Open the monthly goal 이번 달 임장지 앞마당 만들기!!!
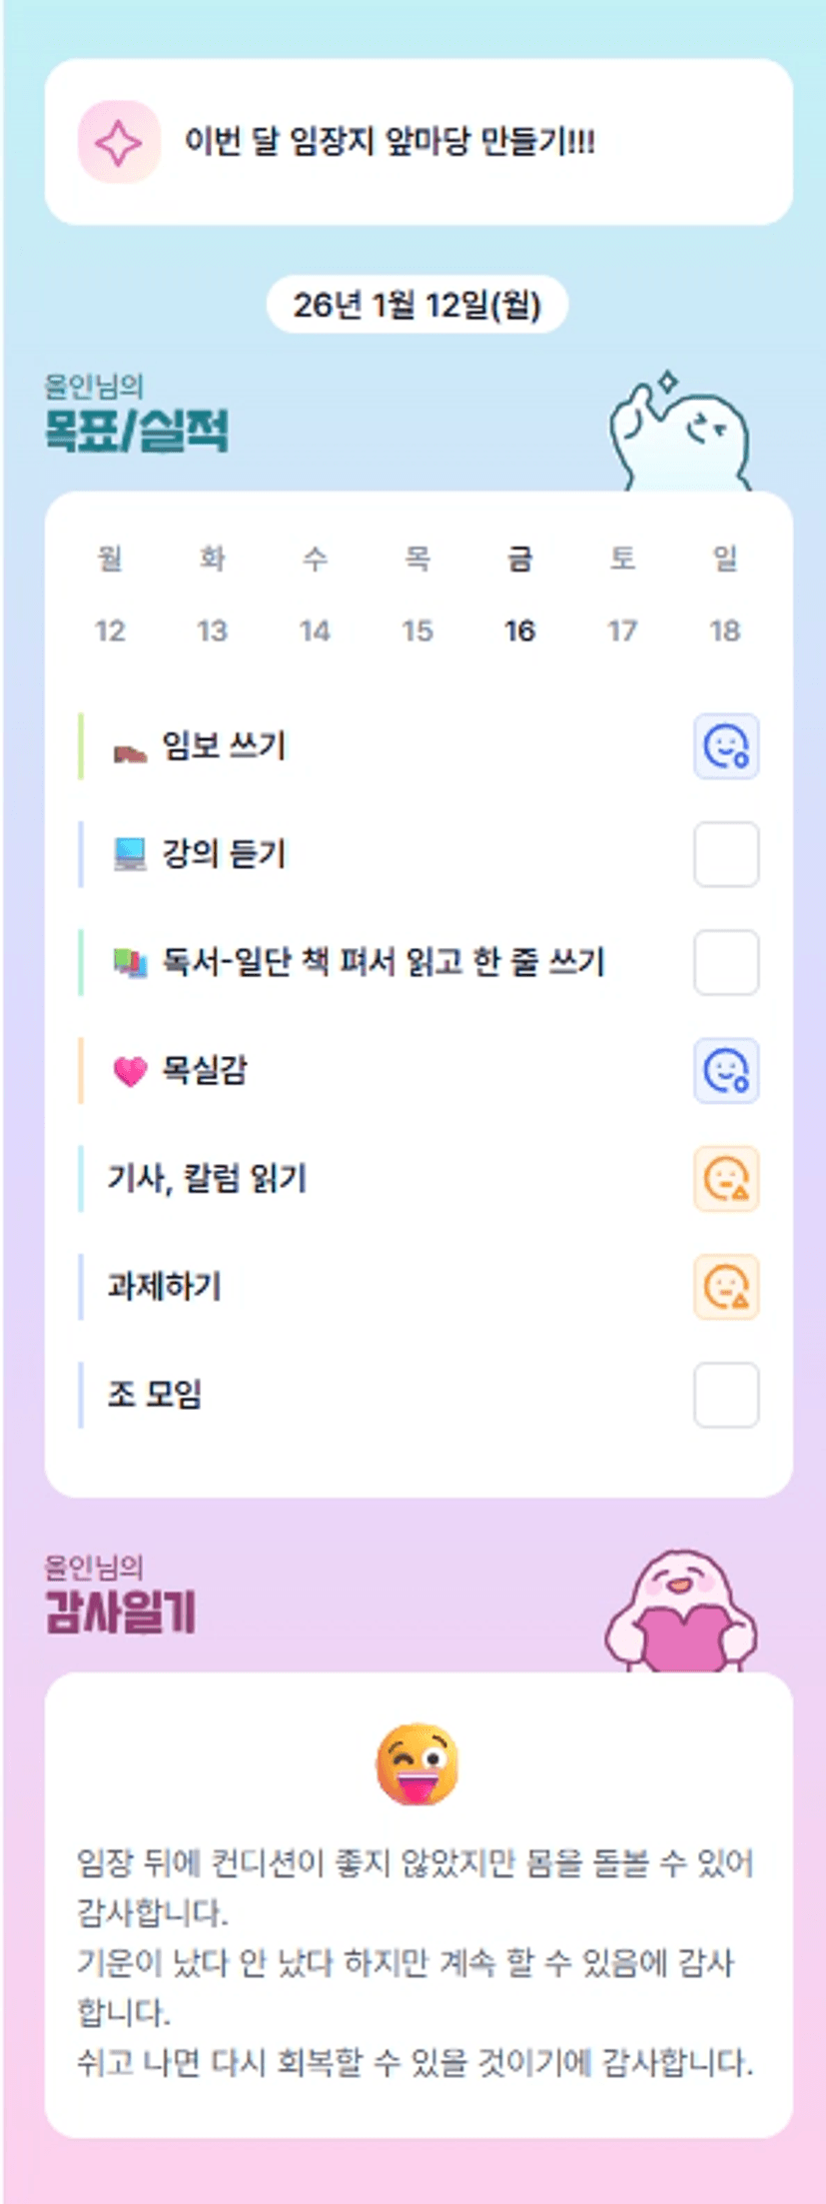Viewport: 826px width, 2204px height. pos(390,142)
